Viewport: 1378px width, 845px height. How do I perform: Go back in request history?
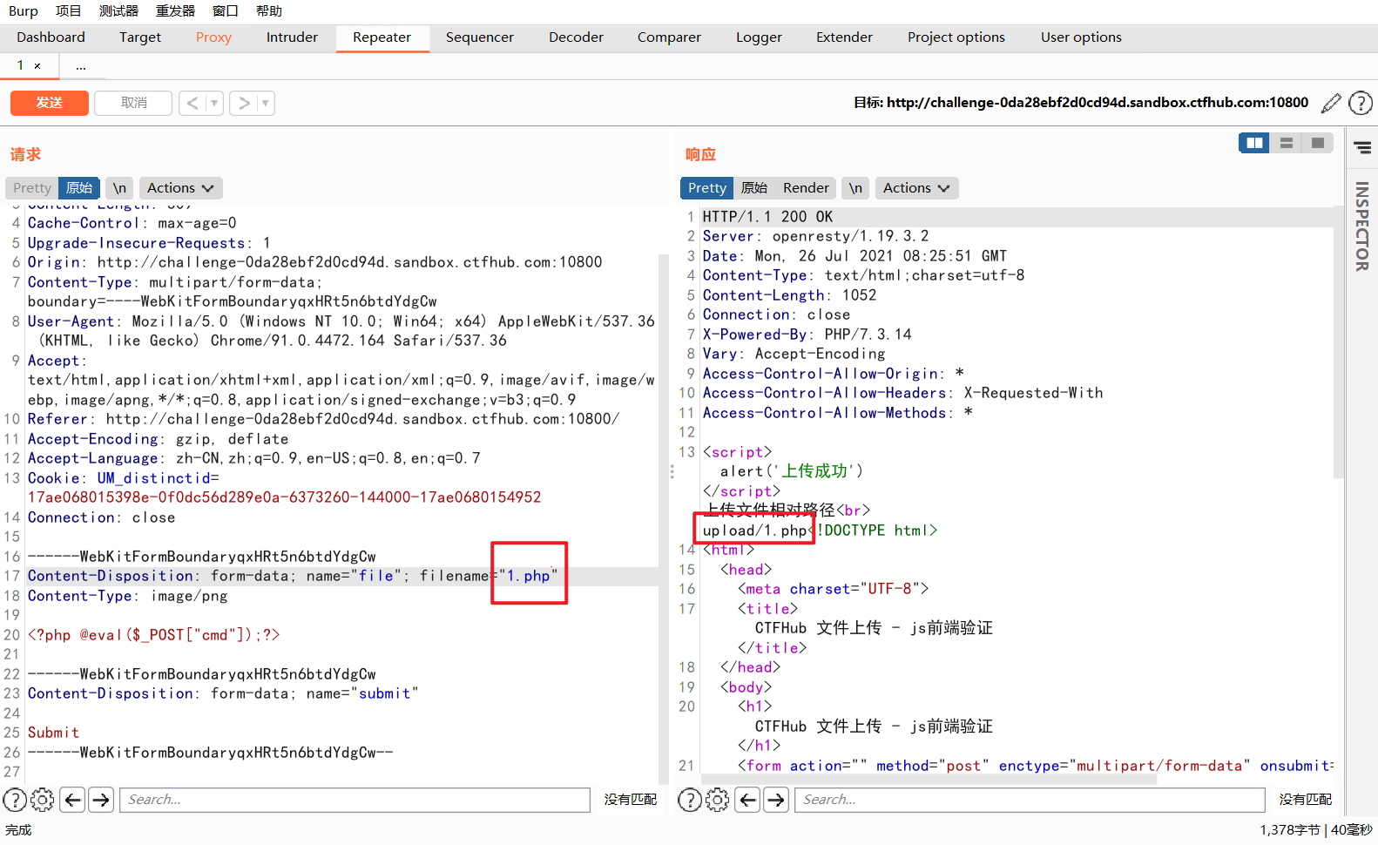coord(193,103)
